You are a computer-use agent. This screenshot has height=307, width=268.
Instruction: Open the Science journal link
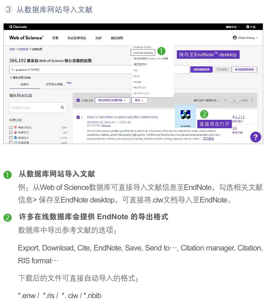click(x=106, y=125)
